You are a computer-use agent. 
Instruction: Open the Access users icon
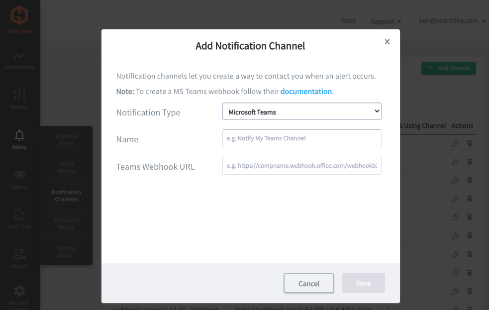[x=19, y=254]
